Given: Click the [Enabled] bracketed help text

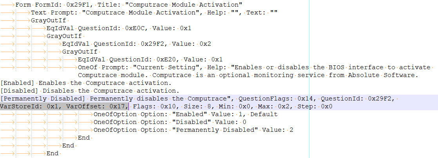Looking at the screenshot, I should [18, 83].
